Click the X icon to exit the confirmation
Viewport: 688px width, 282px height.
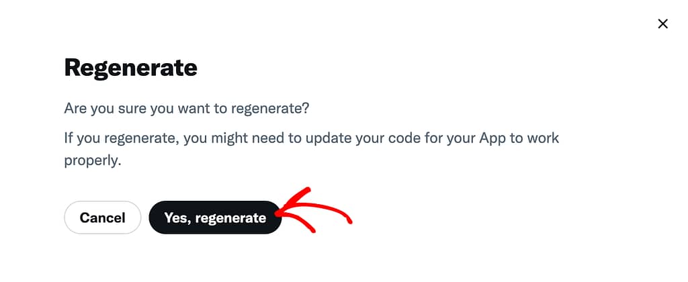tap(662, 24)
